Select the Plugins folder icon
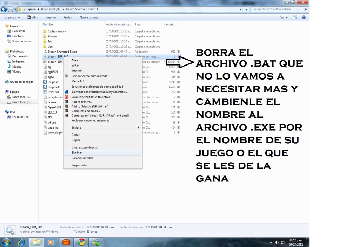Image resolution: width=359 pixels, height=247 pixels. 45,36
